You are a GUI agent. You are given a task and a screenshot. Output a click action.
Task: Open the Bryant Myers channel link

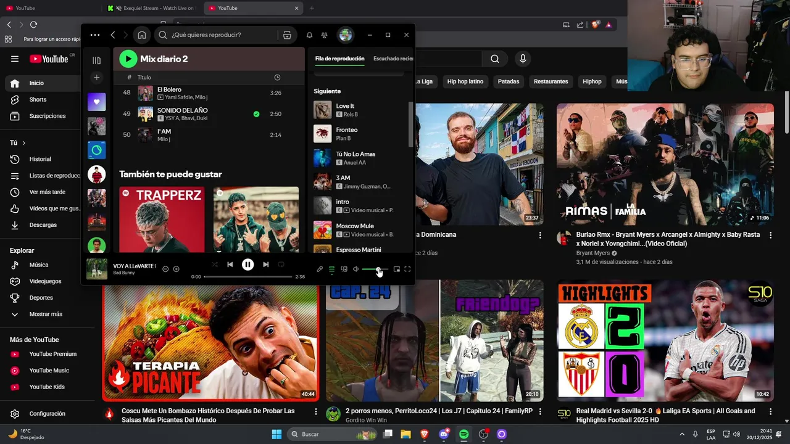(593, 253)
